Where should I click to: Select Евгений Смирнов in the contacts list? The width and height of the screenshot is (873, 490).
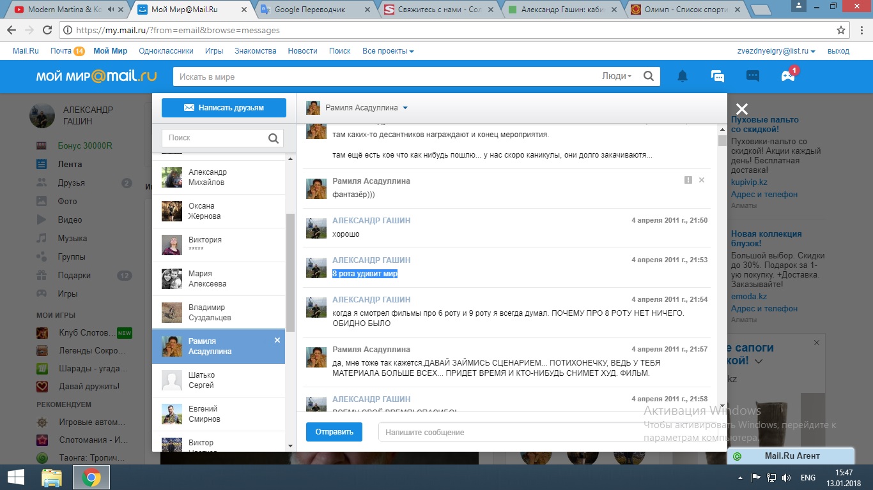[219, 414]
